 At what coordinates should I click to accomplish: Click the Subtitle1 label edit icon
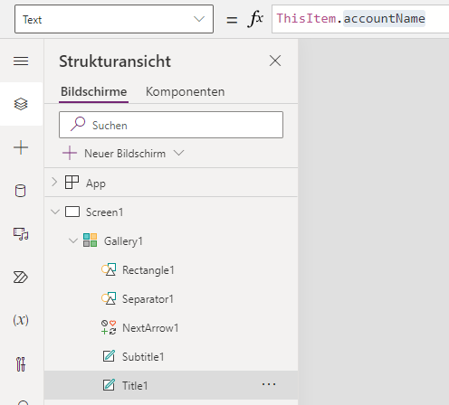[109, 356]
